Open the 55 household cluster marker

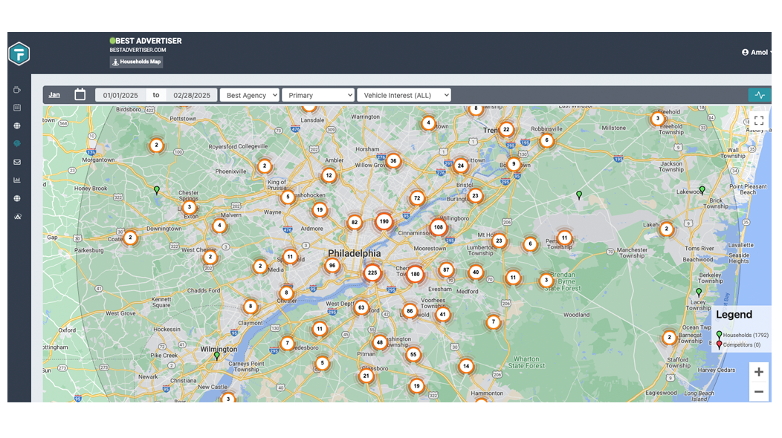[x=413, y=355]
